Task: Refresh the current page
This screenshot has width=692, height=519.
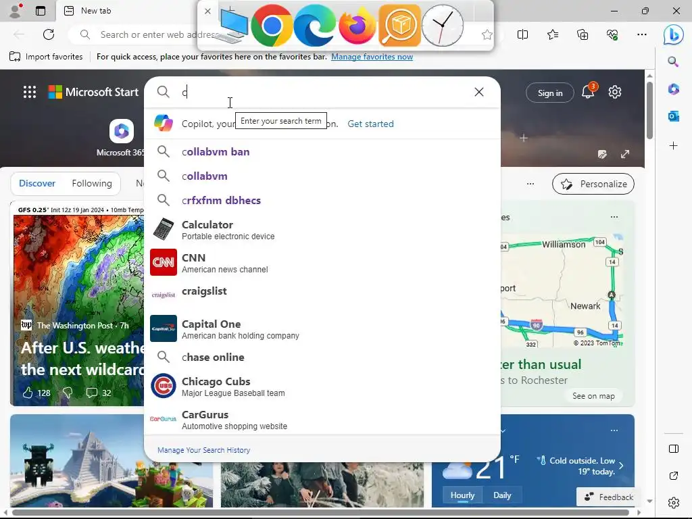Action: 49,34
